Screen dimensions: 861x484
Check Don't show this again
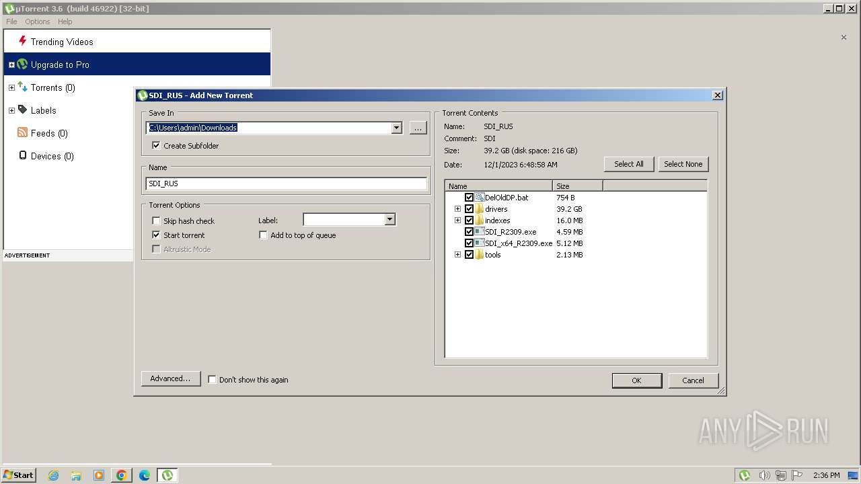[212, 379]
